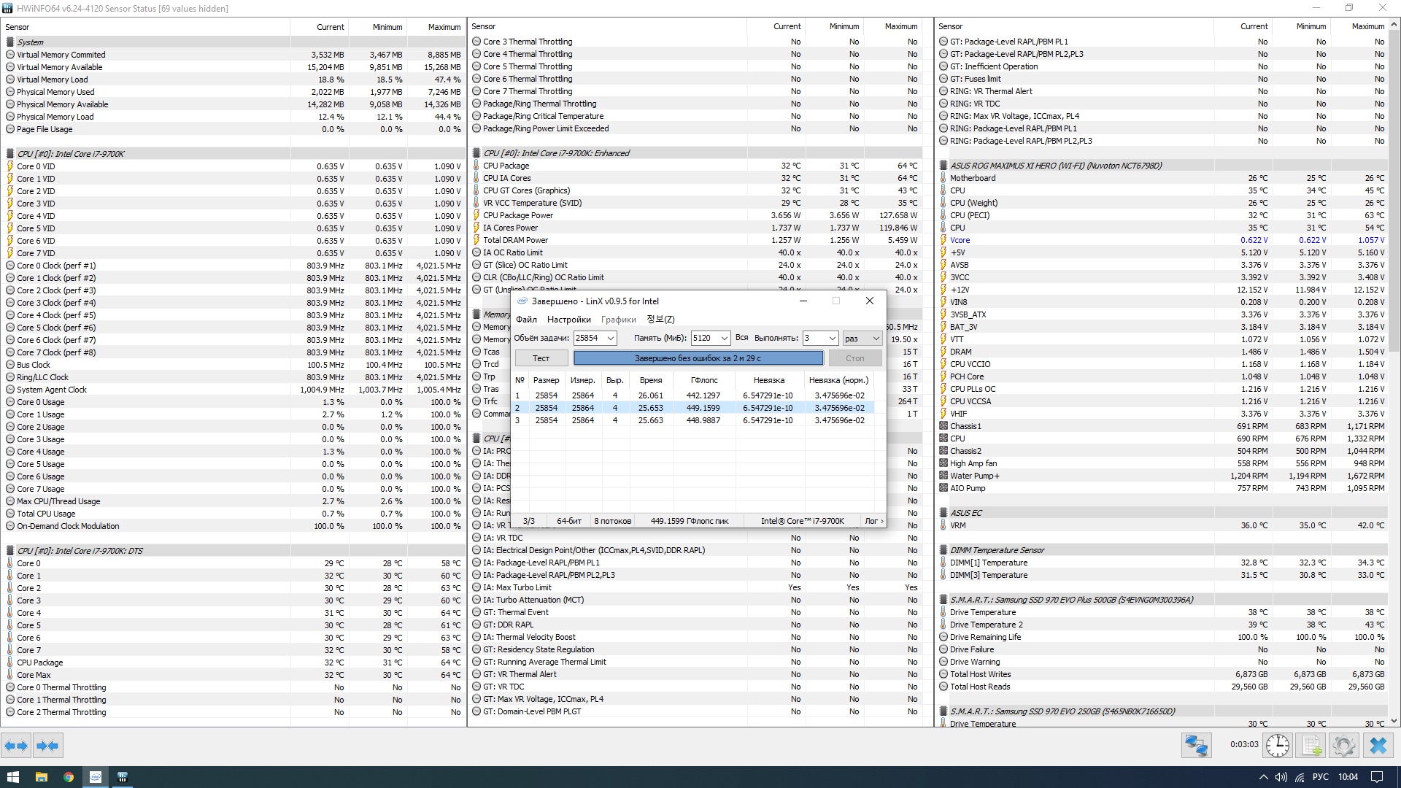Viewport: 1401px width, 788px height.
Task: Open the problem size dropdown in LinX
Action: pos(611,339)
